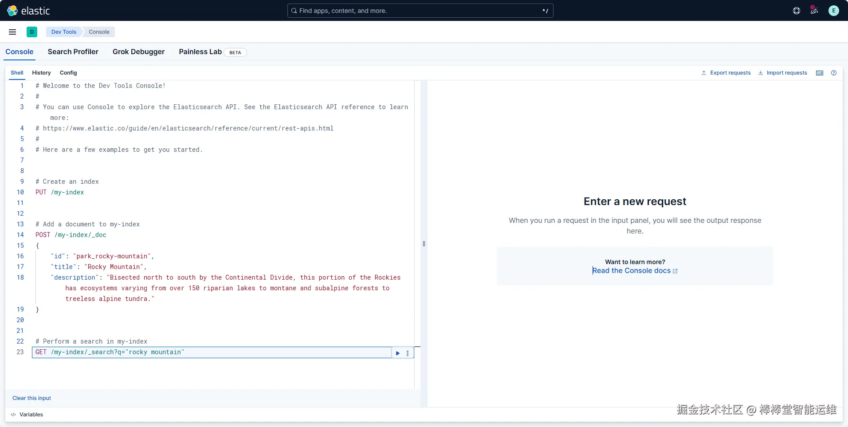Switch to the Search Profiler tab
The width and height of the screenshot is (848, 427).
tap(73, 52)
